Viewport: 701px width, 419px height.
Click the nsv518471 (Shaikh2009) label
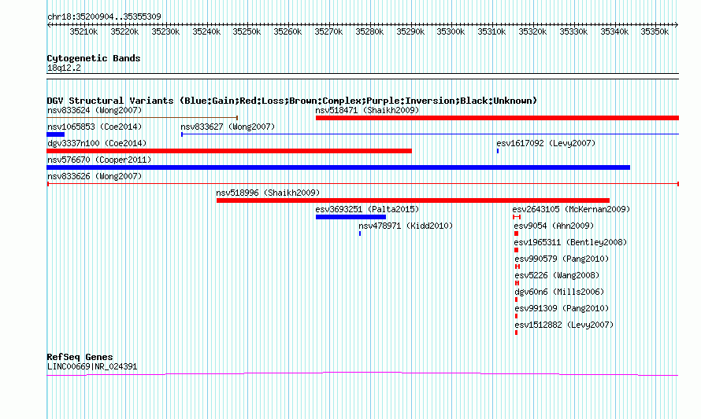pos(367,110)
